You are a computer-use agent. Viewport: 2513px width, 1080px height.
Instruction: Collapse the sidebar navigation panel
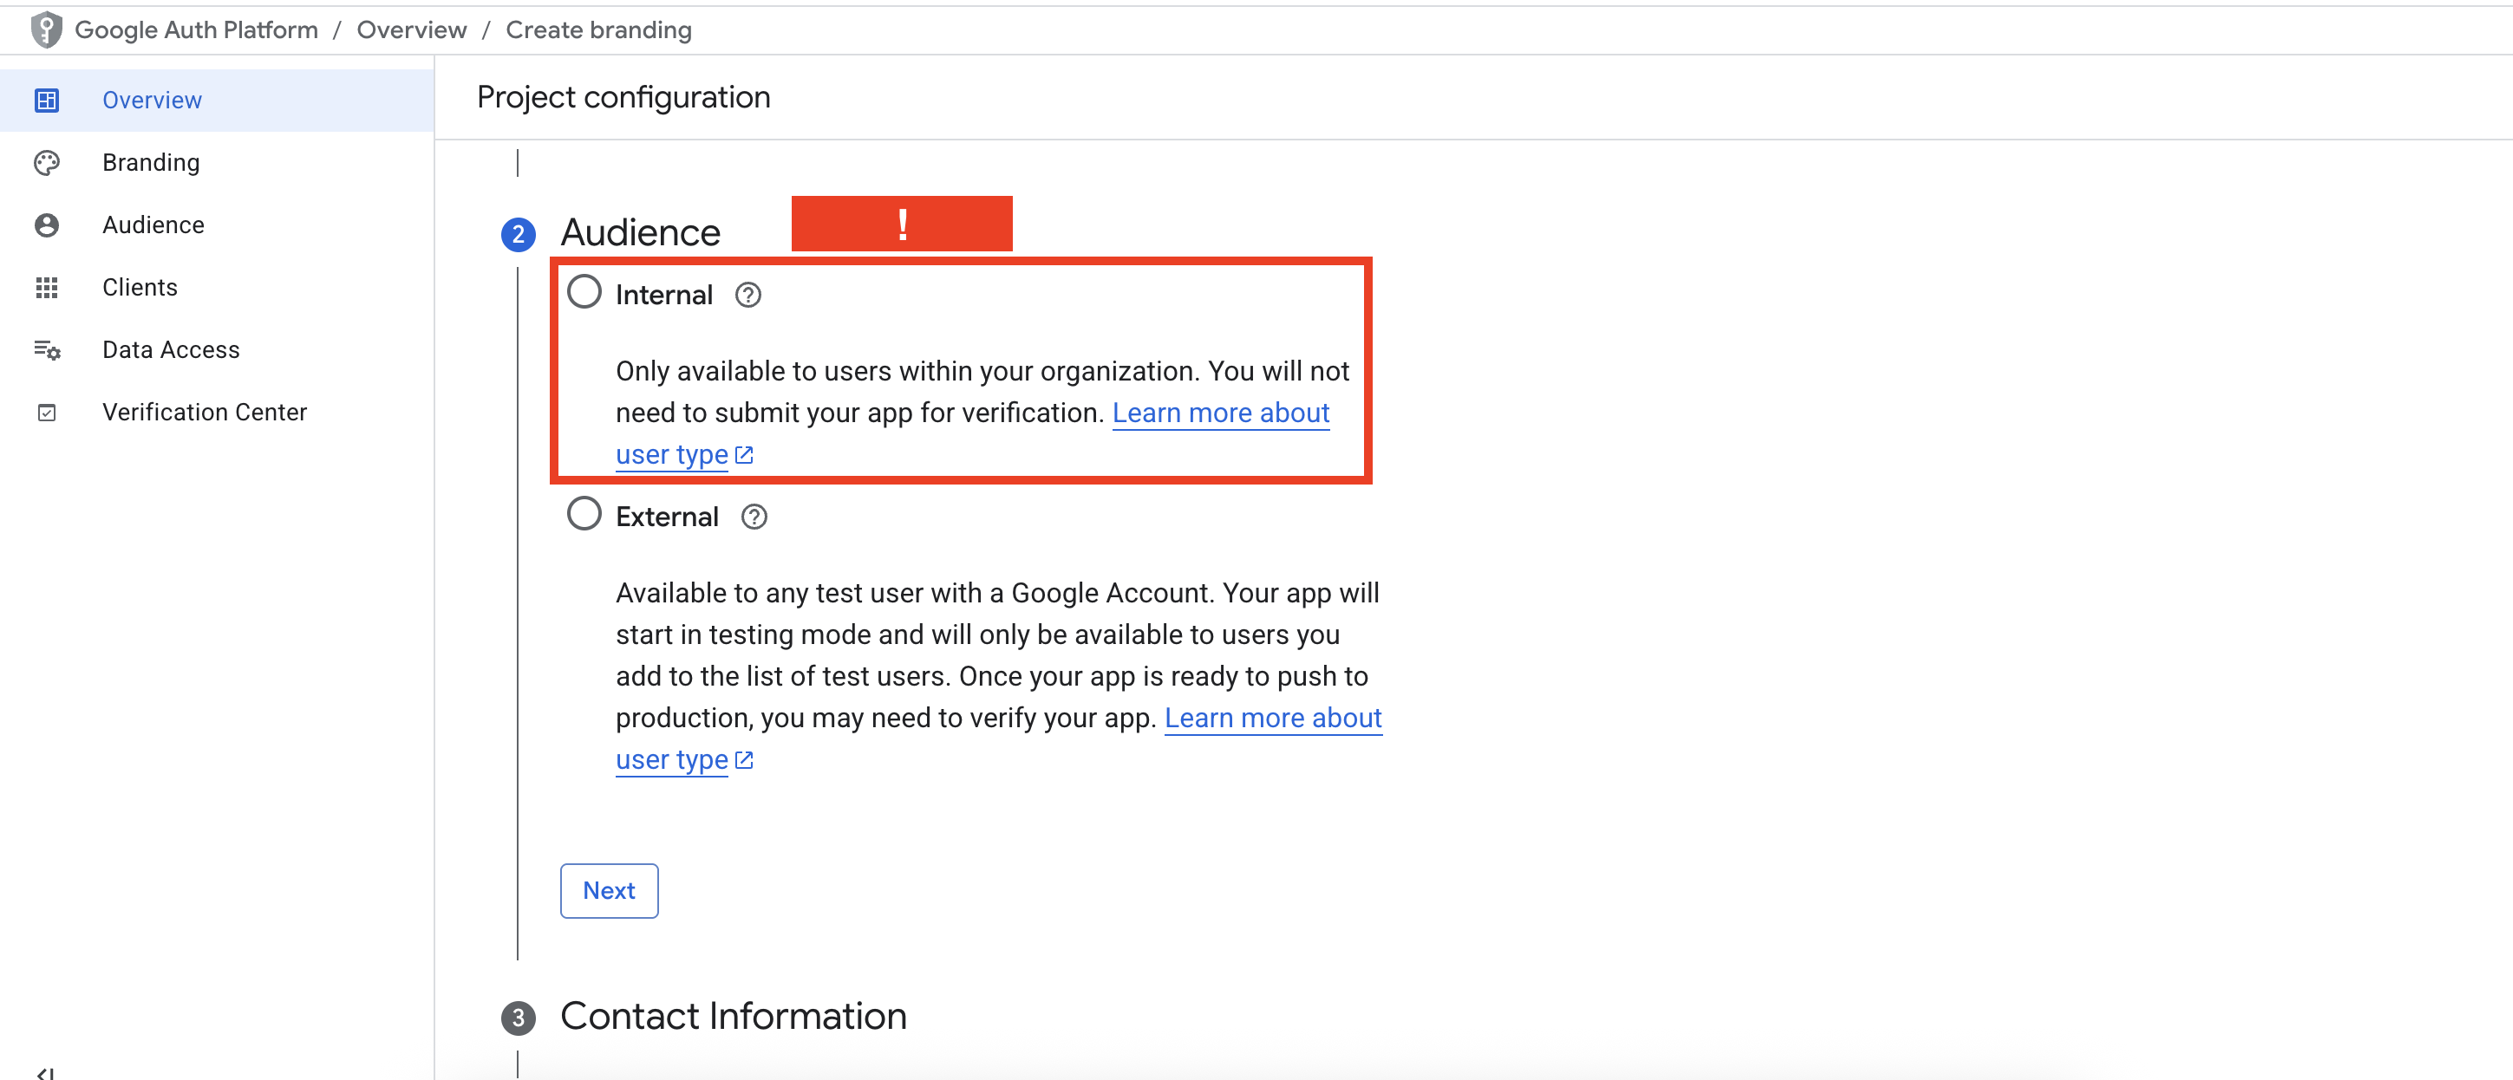click(45, 1072)
